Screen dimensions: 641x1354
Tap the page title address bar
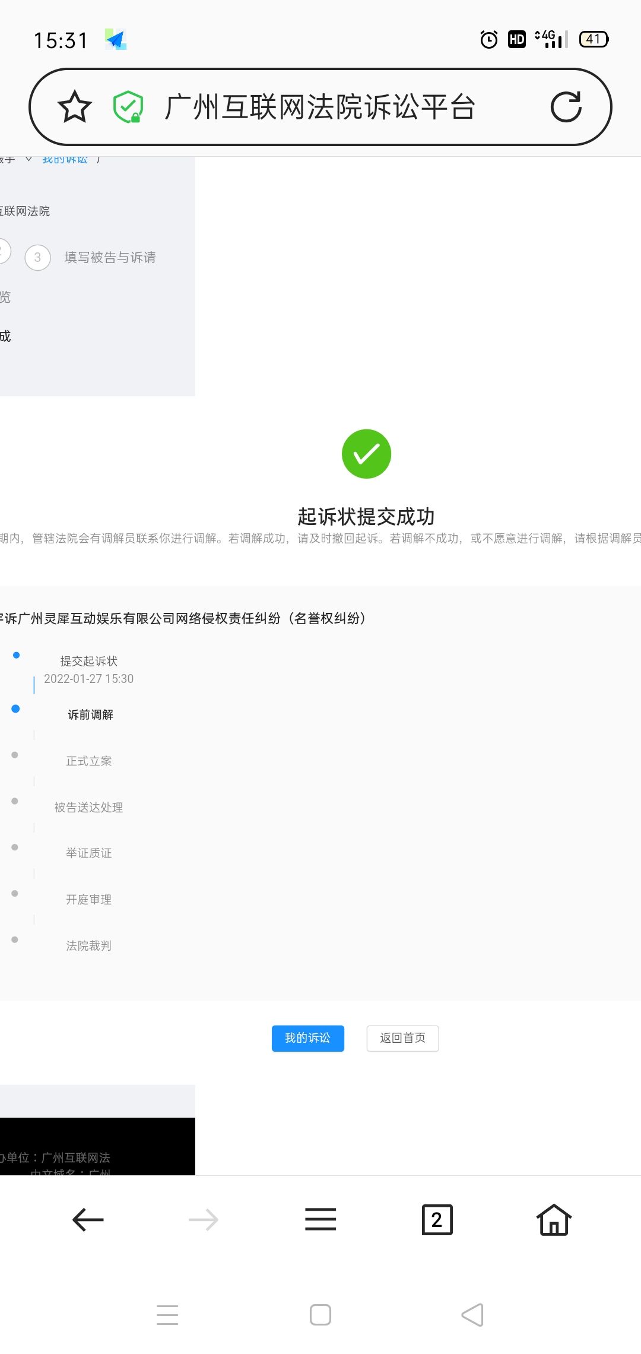pyautogui.click(x=320, y=107)
